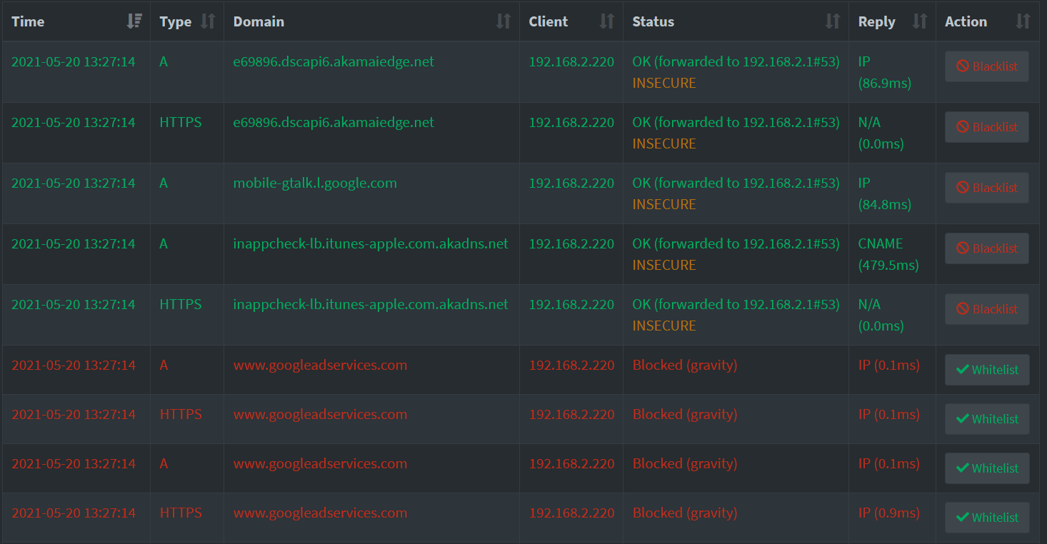
Task: Sort table by the Domain header label
Action: tap(259, 21)
